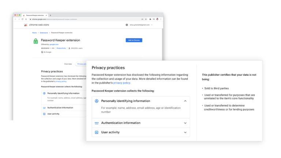281x158 pixels.
Task: Open a new tab with plus icon
Action: click(50, 15)
